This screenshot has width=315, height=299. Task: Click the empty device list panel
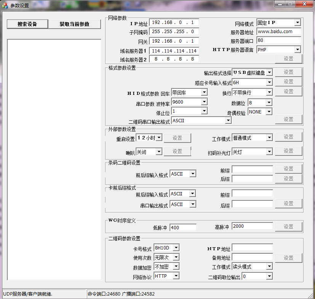(54, 160)
